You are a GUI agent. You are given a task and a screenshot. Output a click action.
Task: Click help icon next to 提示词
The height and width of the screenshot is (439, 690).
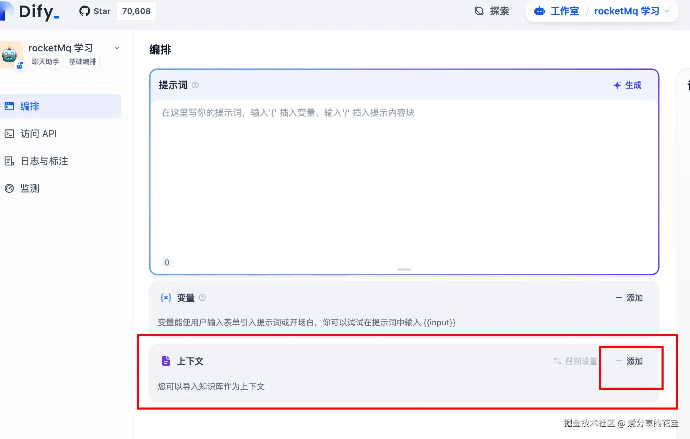[195, 85]
